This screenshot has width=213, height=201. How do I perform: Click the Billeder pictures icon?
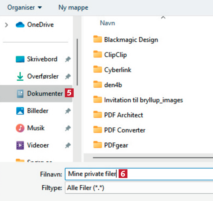20,111
